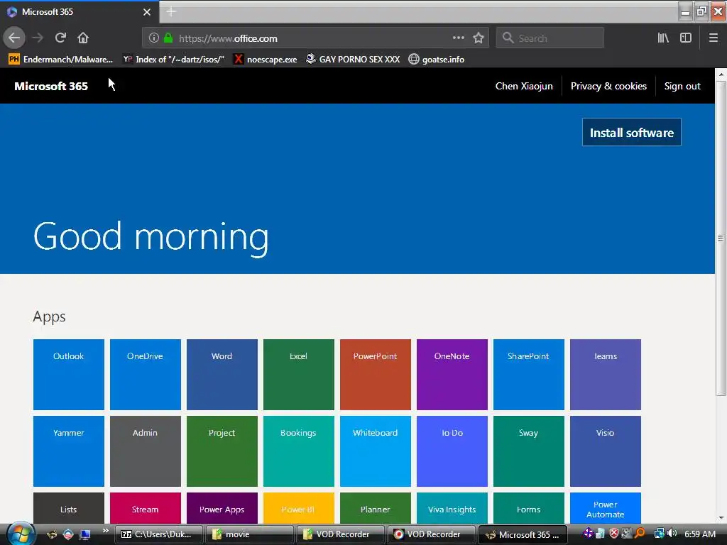
Task: Open the Stream app tile
Action: pyautogui.click(x=145, y=508)
